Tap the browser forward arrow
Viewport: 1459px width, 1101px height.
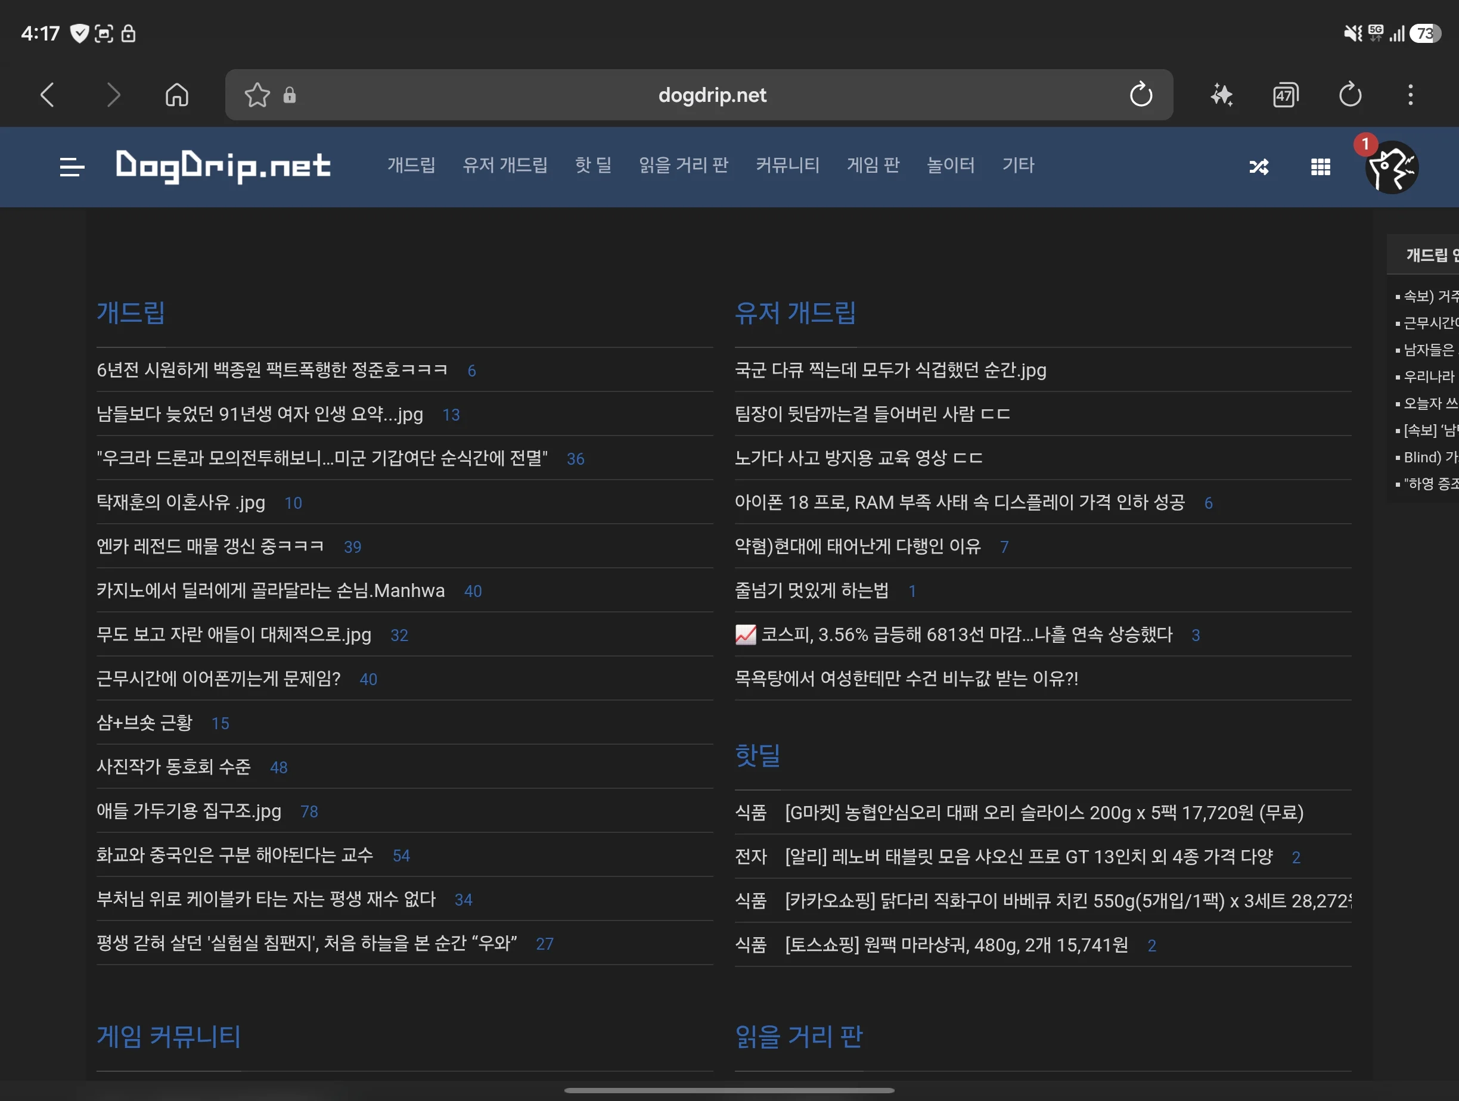(x=113, y=95)
